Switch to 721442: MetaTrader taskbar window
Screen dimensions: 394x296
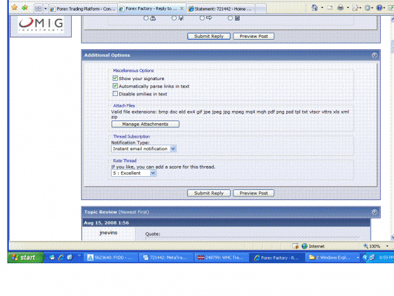166,258
